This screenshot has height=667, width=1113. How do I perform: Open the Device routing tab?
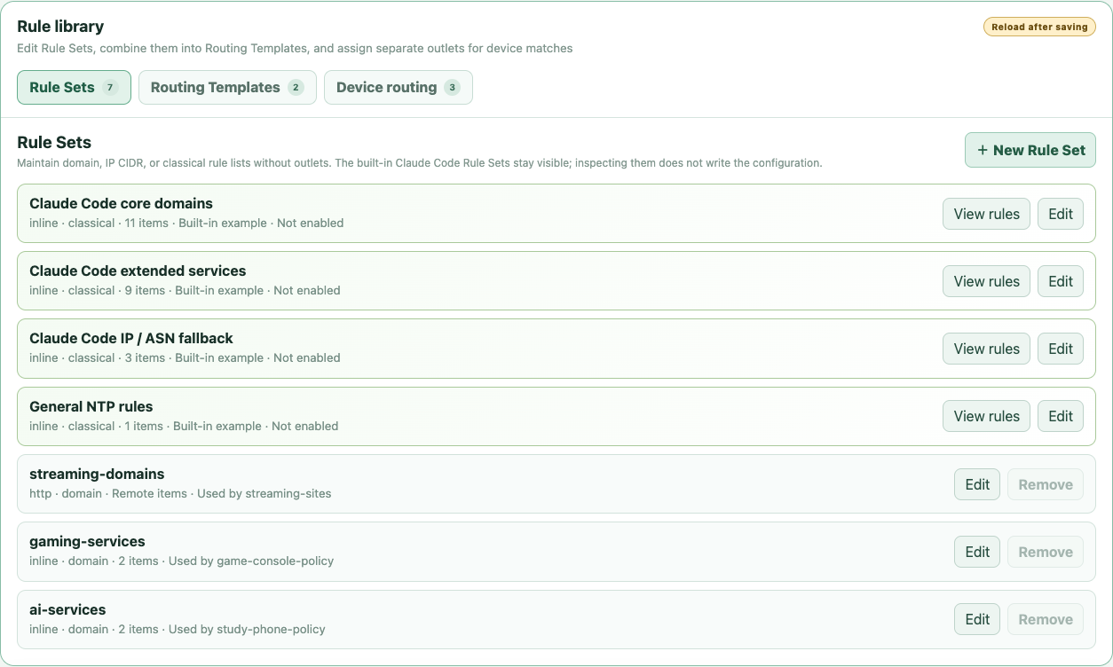tap(398, 87)
